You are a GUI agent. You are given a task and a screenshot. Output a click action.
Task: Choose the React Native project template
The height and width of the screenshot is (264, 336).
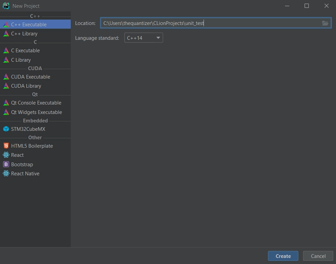click(x=35, y=174)
